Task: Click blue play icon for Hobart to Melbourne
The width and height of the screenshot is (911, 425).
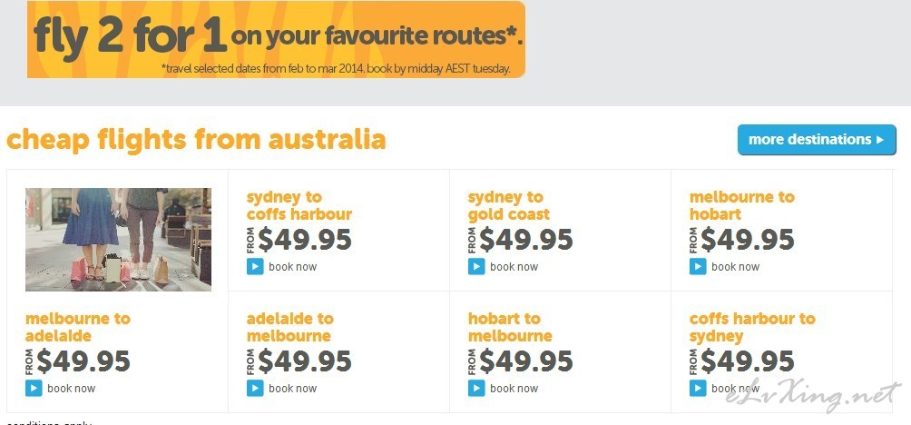Action: point(476,389)
